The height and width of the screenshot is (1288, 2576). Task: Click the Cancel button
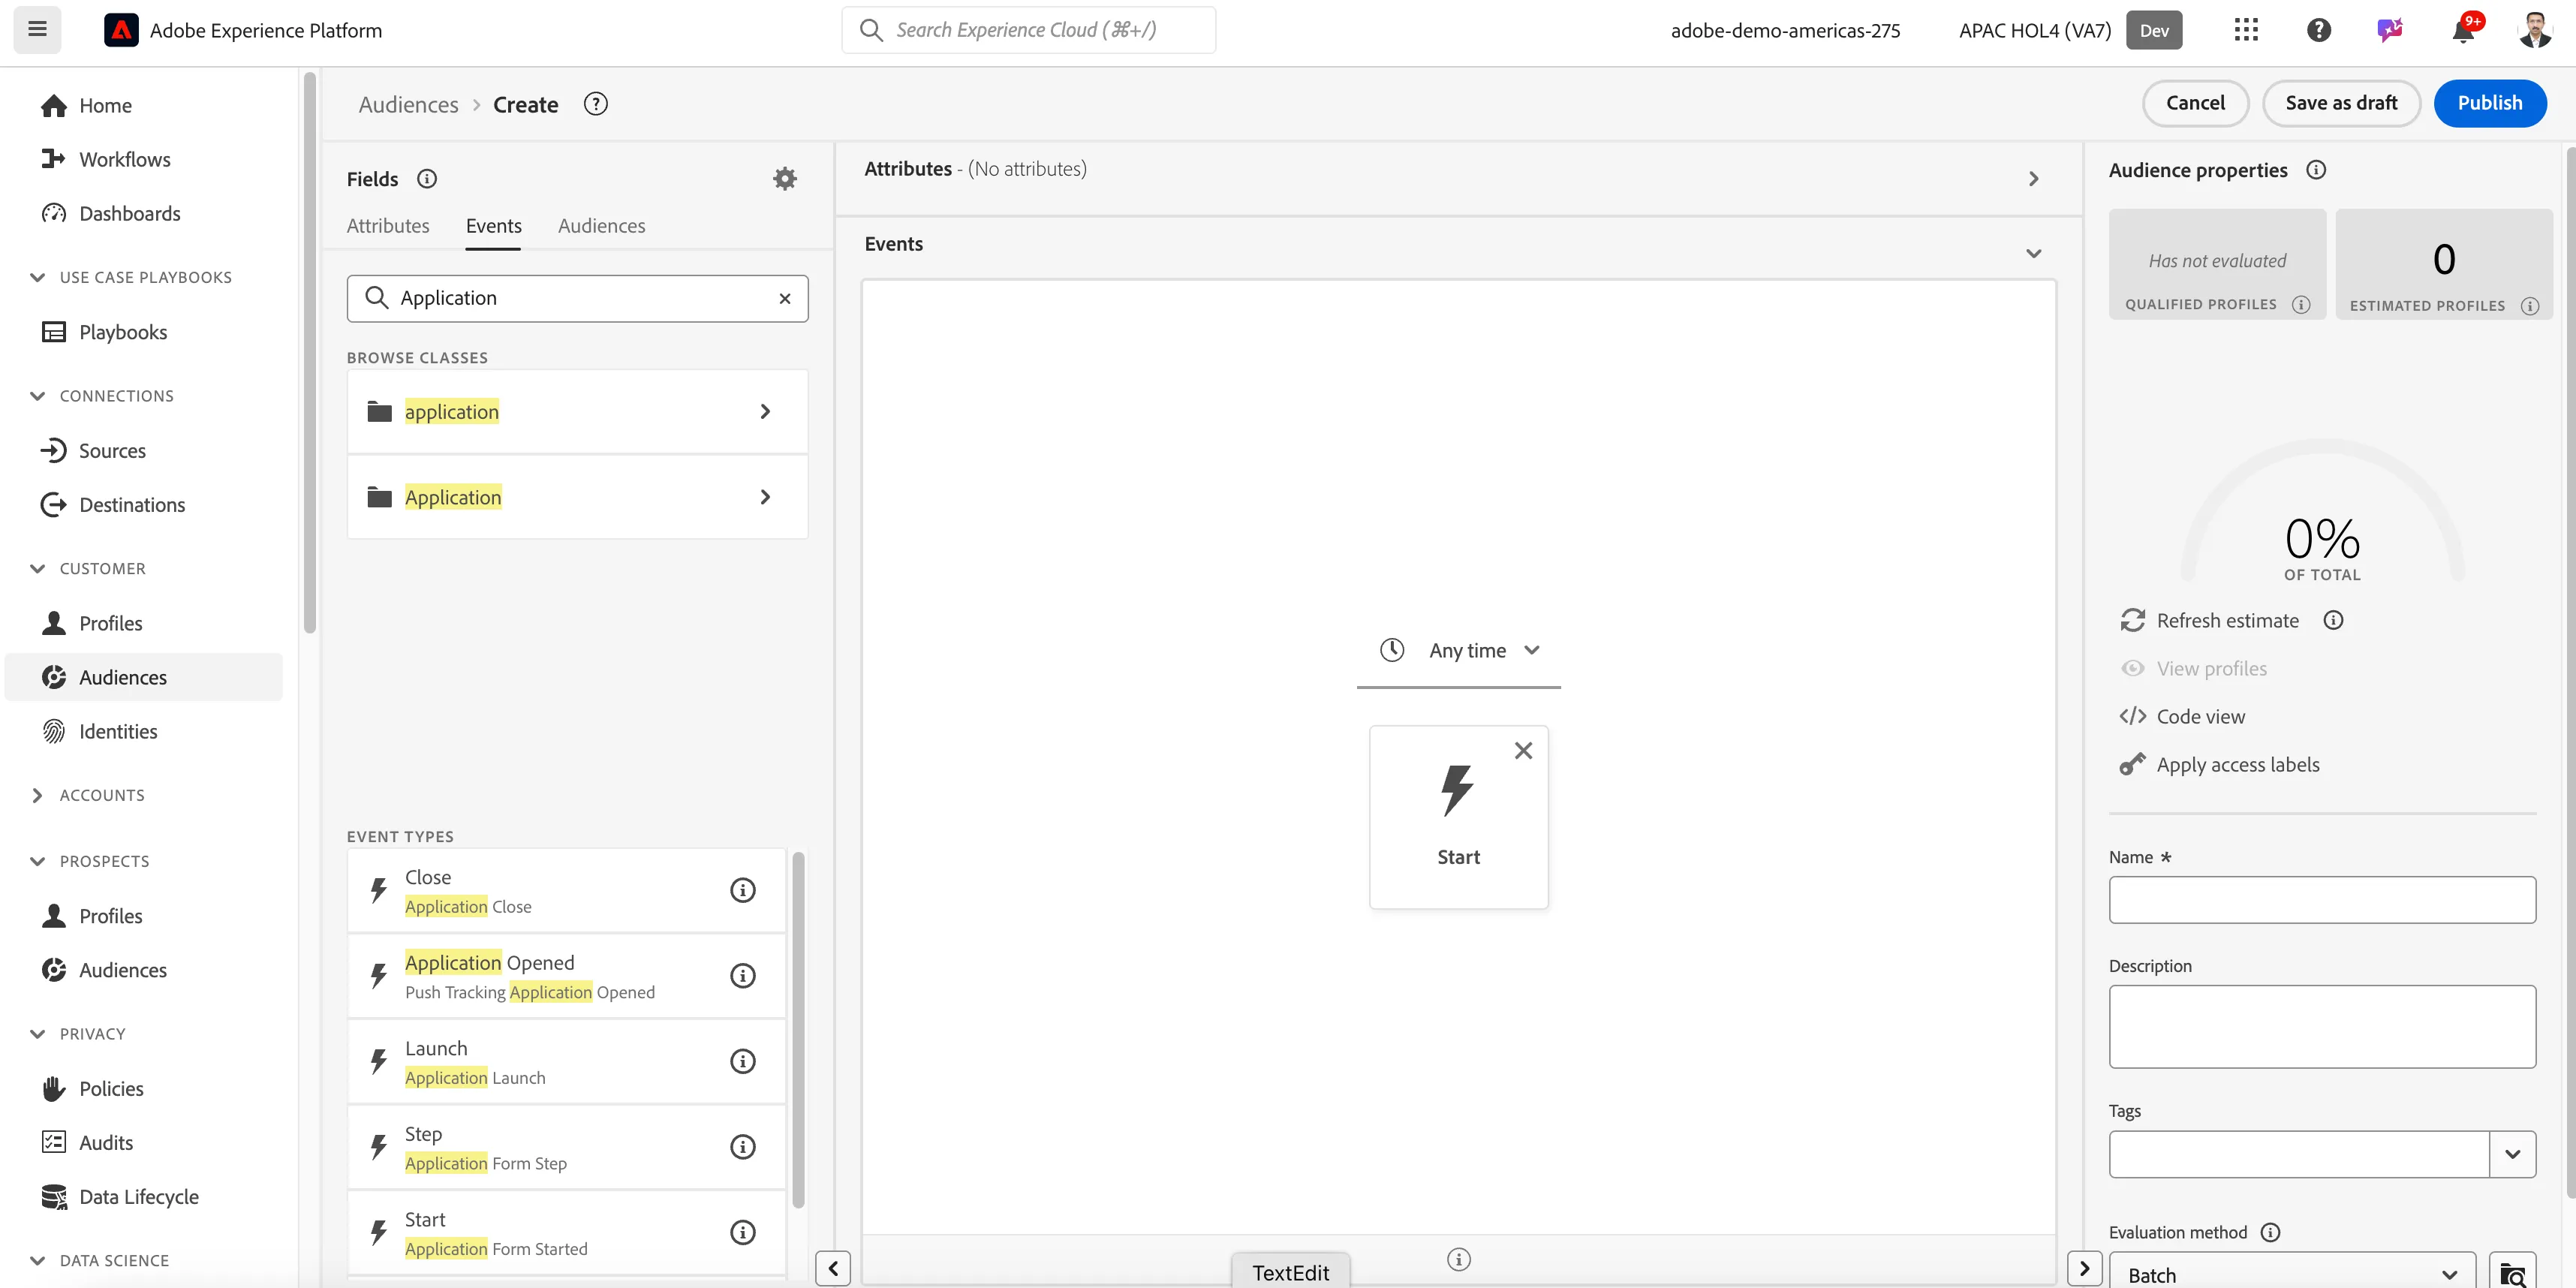click(x=2195, y=103)
